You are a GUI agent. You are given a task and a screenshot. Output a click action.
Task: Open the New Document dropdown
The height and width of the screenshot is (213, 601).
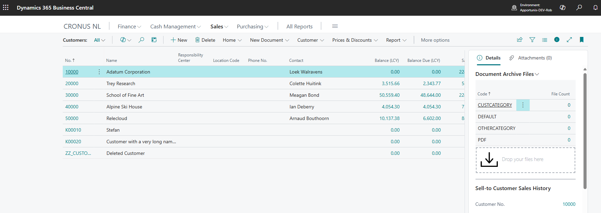pyautogui.click(x=269, y=40)
